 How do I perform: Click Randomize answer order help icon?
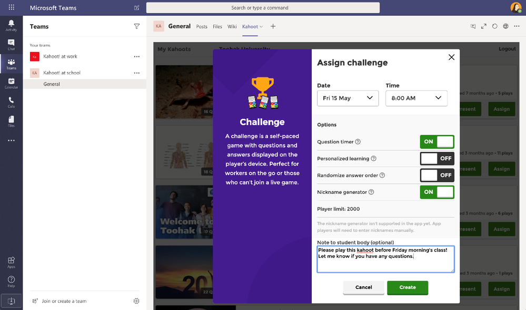click(382, 175)
